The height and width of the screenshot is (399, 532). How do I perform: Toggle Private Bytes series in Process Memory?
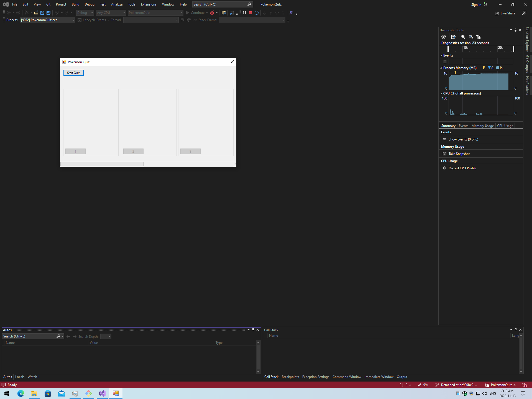[x=500, y=68]
